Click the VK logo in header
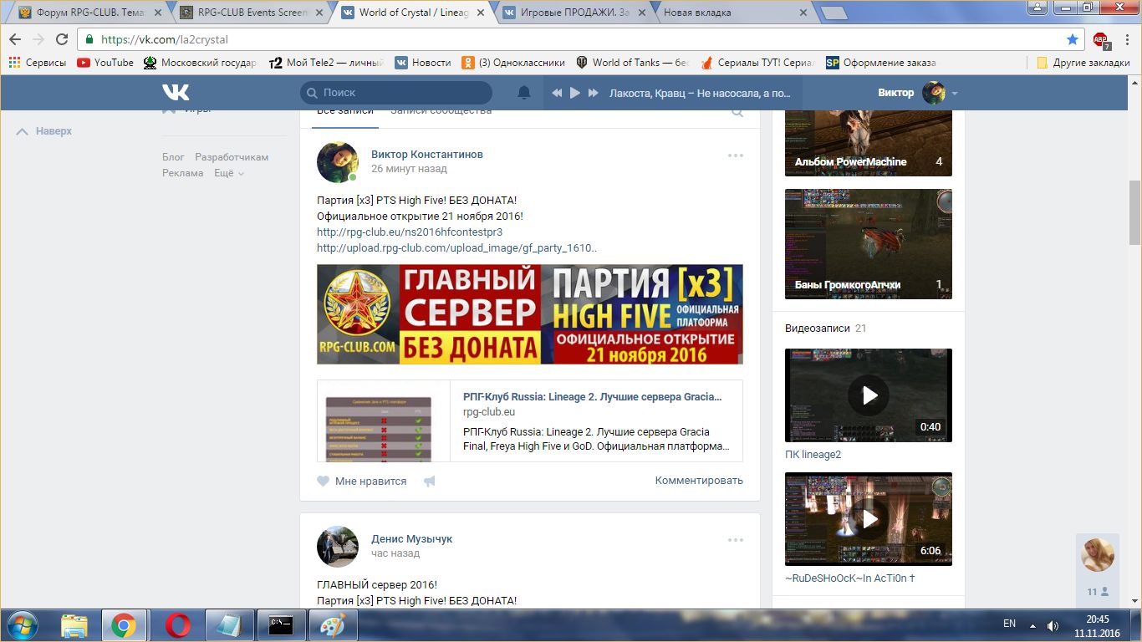 (x=176, y=93)
